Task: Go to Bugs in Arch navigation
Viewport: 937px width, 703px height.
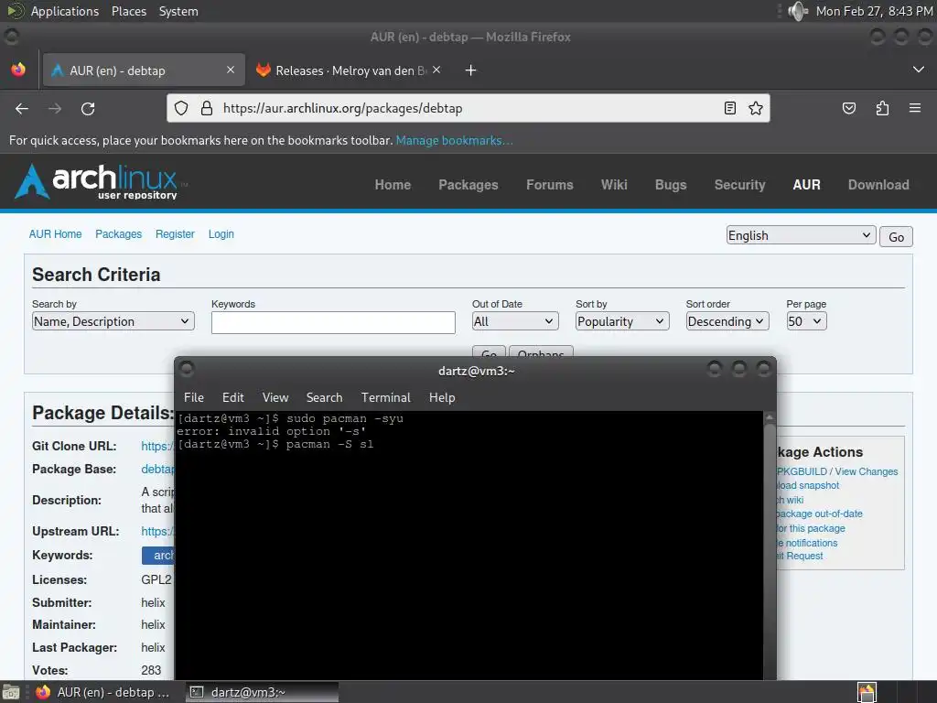Action: (x=671, y=185)
